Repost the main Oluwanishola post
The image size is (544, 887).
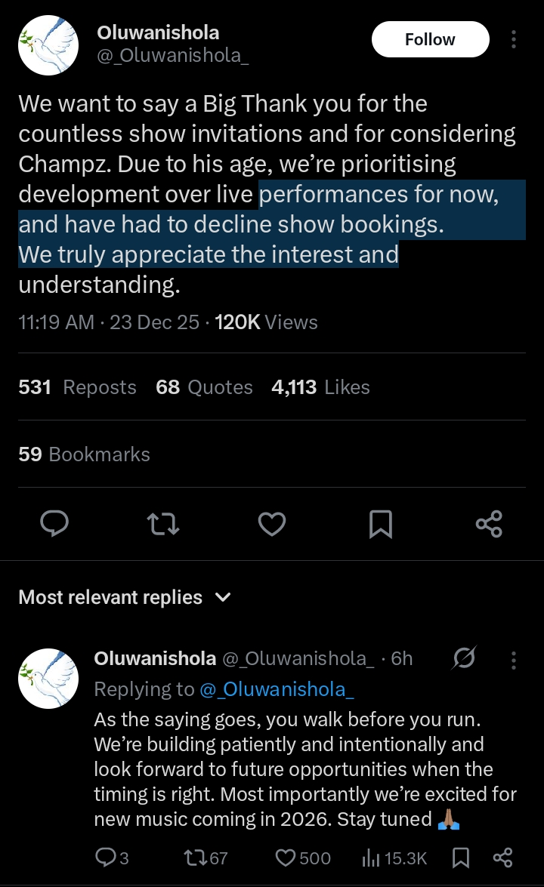coord(163,523)
